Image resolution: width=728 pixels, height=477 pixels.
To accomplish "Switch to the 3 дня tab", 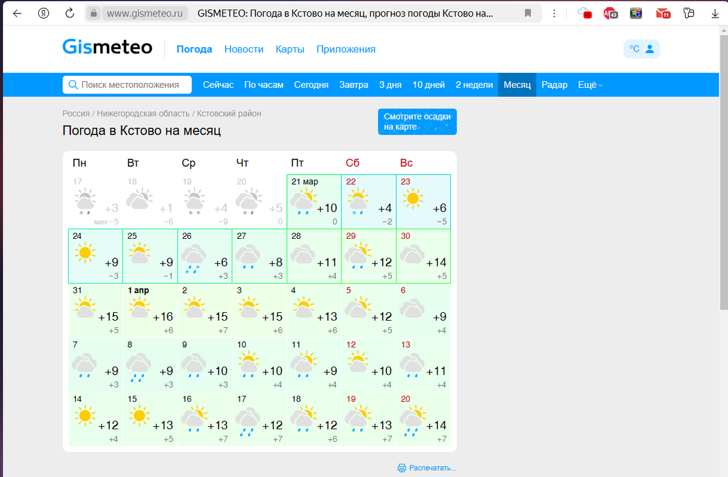I will point(391,85).
